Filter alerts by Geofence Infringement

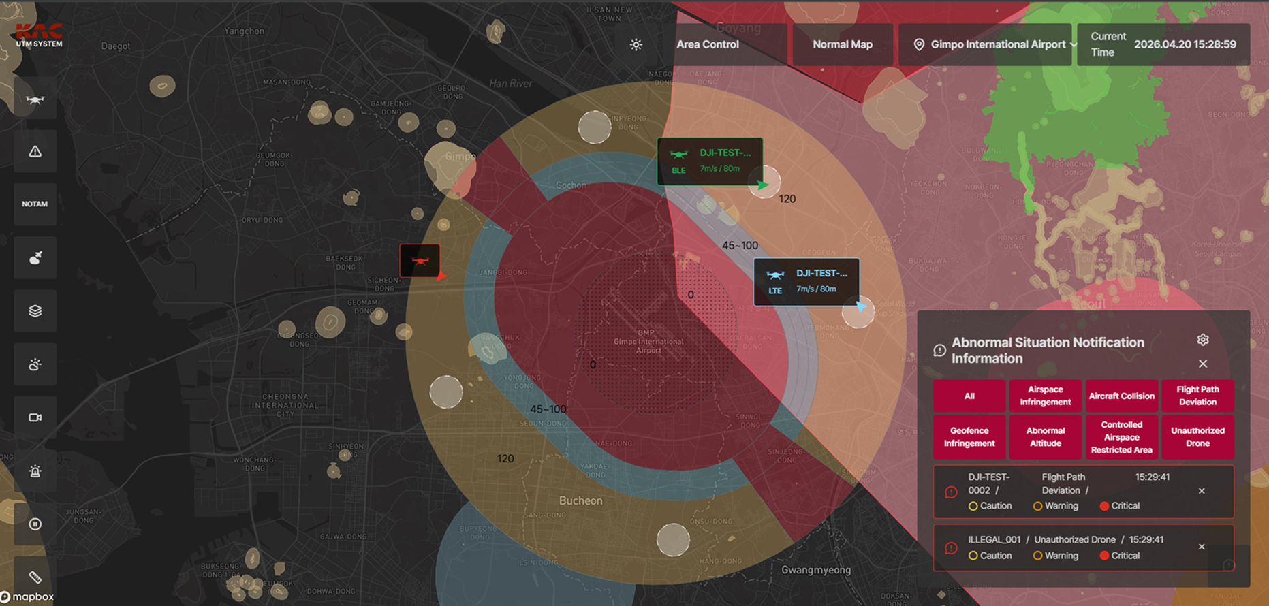pyautogui.click(x=969, y=437)
